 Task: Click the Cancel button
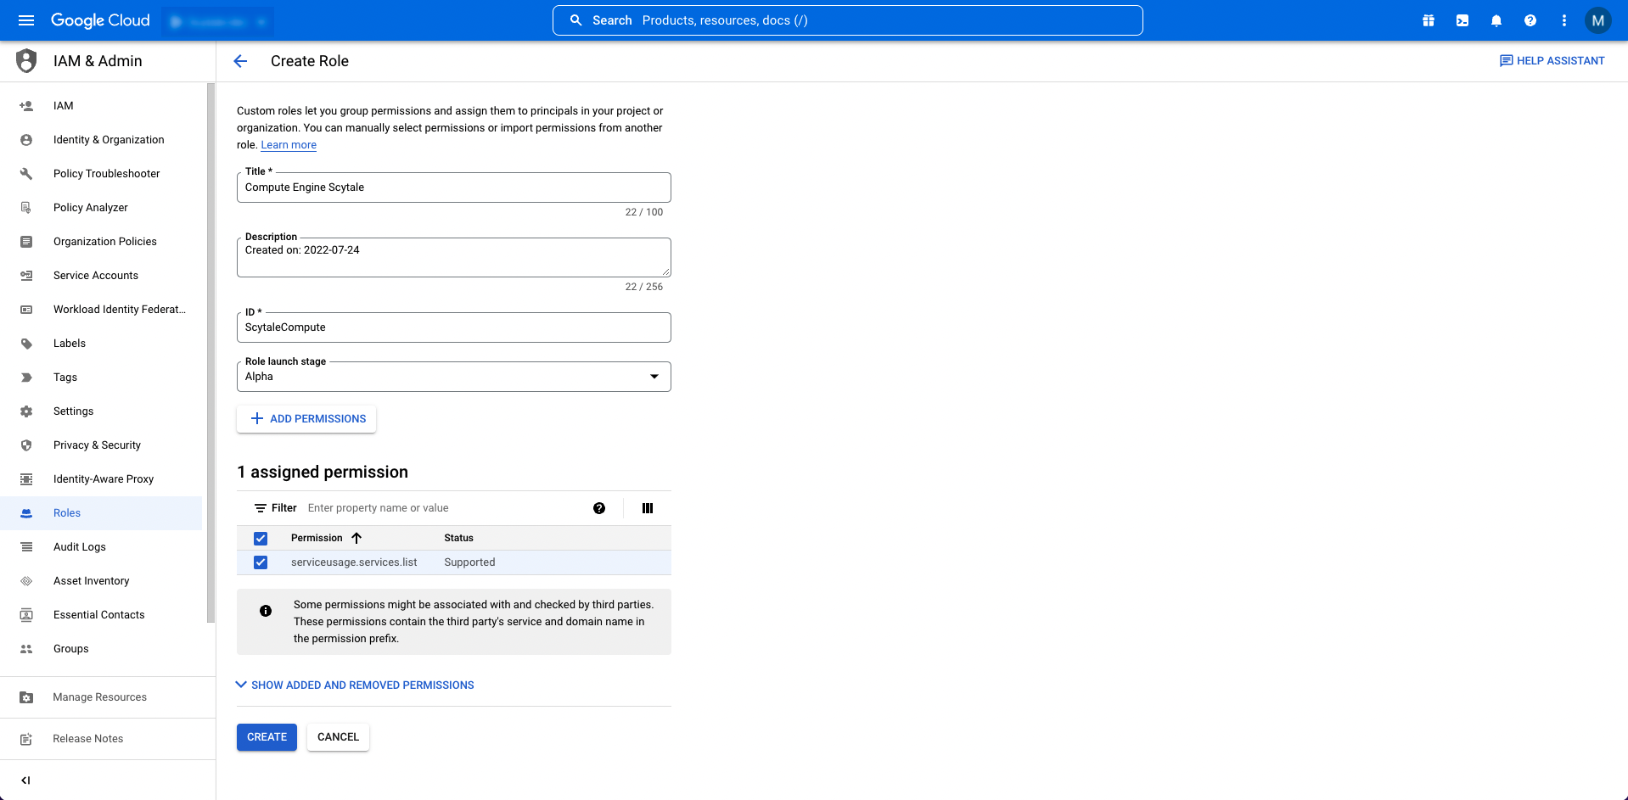click(338, 737)
